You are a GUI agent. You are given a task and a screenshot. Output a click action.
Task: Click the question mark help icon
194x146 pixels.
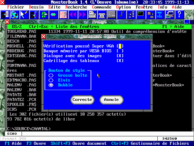pos(179,15)
